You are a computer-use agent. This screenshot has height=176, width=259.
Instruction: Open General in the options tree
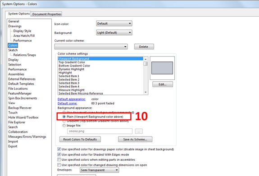(x=14, y=21)
